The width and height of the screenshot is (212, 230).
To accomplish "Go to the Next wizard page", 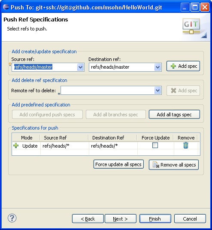I will click(121, 219).
